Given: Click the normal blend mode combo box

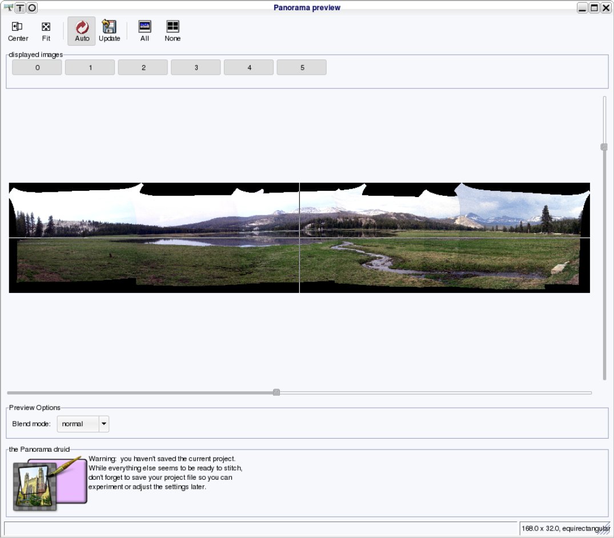Looking at the screenshot, I should click(83, 424).
